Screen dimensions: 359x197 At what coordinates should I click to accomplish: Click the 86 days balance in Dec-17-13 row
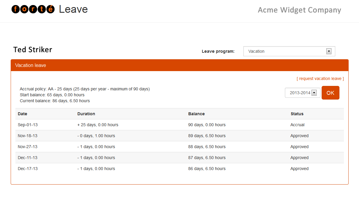pyautogui.click(x=207, y=169)
